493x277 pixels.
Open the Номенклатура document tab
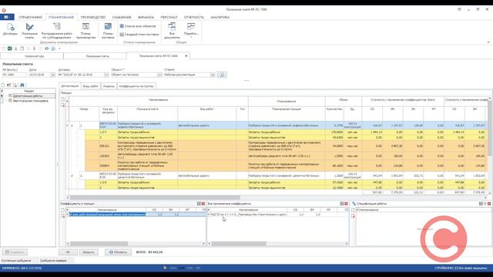point(32,56)
